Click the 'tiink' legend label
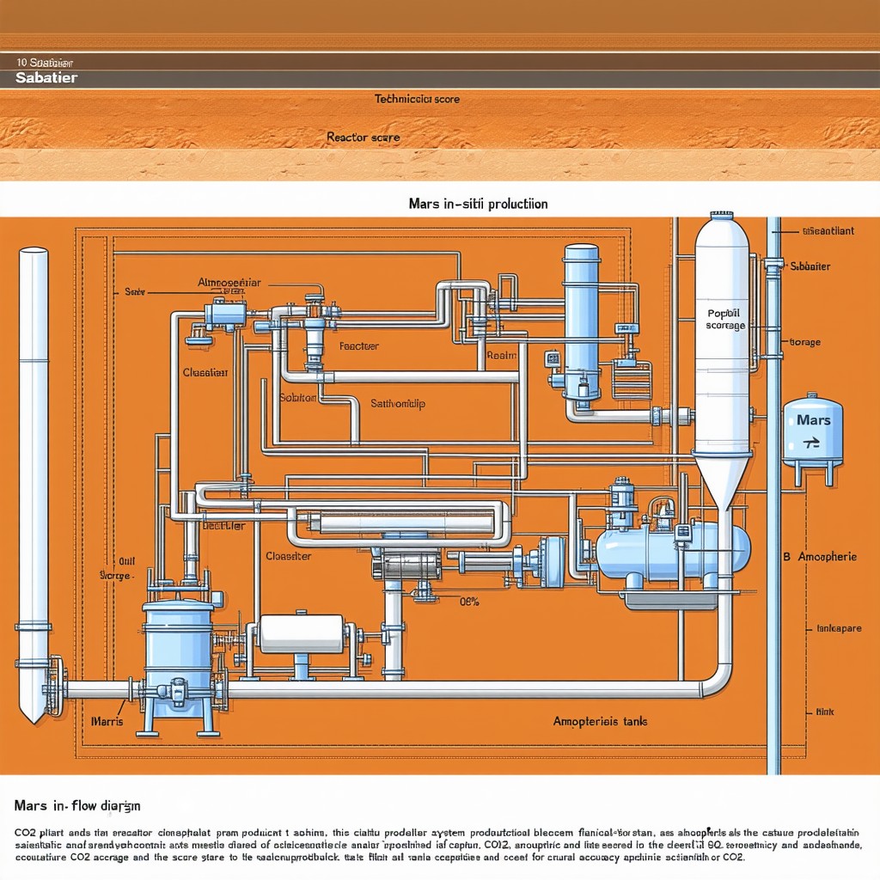 [824, 712]
